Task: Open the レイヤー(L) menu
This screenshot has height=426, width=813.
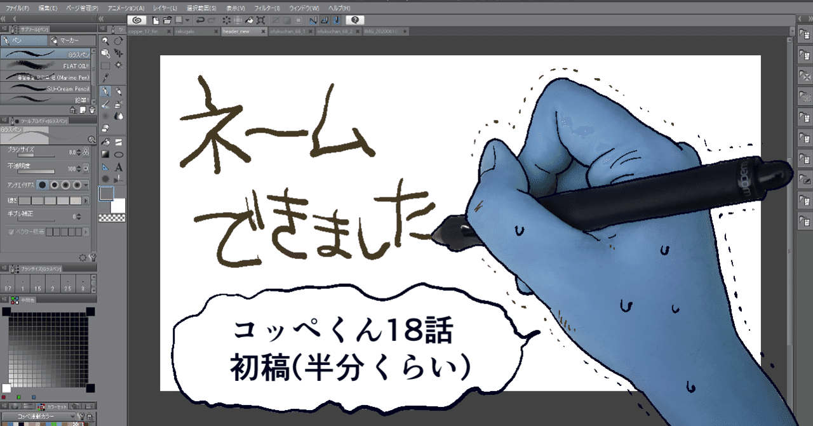Action: pos(165,8)
